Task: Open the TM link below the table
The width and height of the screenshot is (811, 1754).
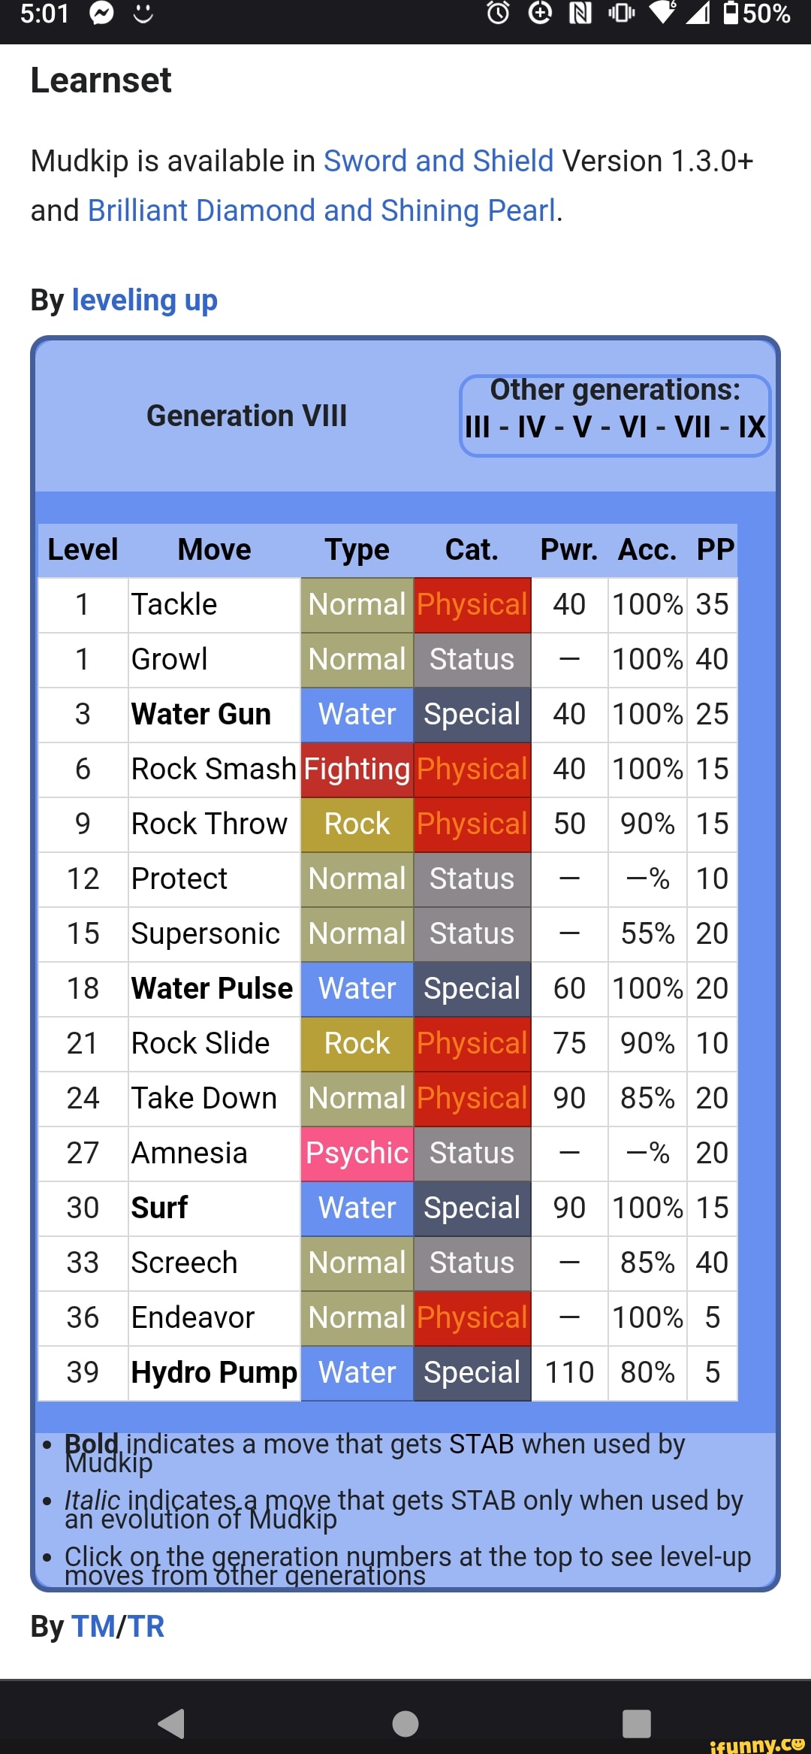Action: (93, 1626)
